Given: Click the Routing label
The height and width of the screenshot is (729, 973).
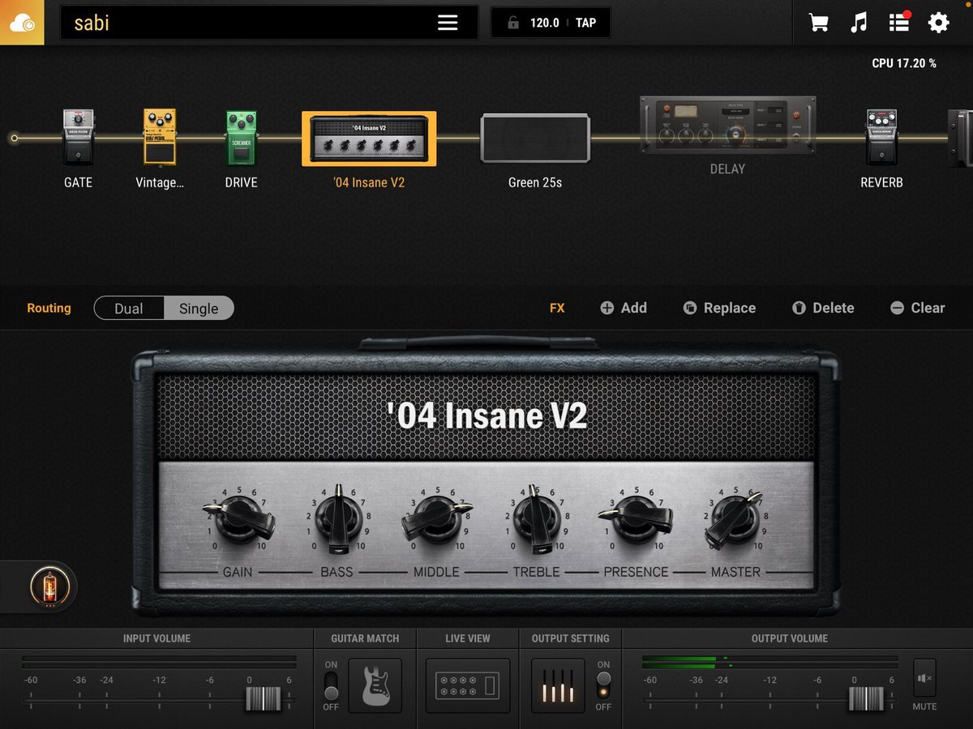Looking at the screenshot, I should point(49,308).
